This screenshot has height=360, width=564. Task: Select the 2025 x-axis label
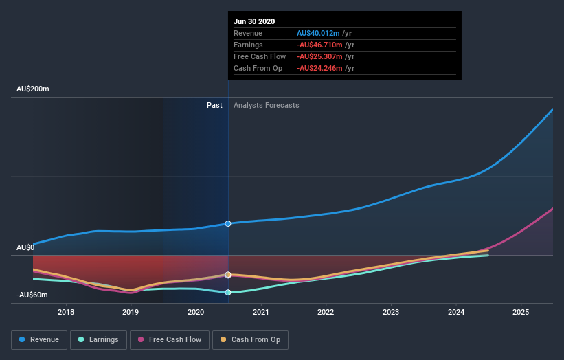(521, 312)
